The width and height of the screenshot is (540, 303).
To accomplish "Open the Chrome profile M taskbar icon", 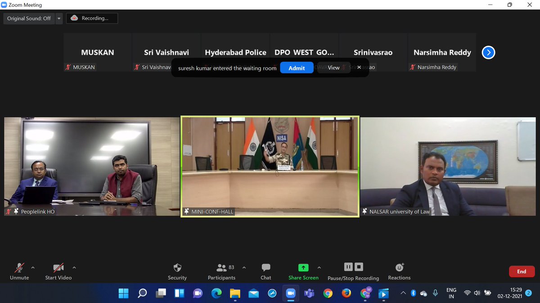I will [365, 293].
